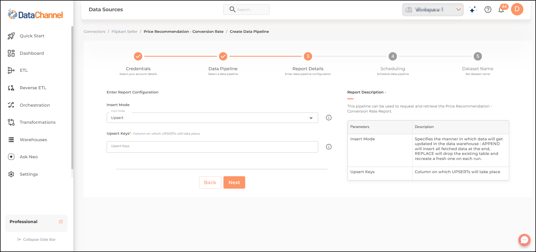Click 'Column on which UPSERTs will take place' cell

point(460,174)
